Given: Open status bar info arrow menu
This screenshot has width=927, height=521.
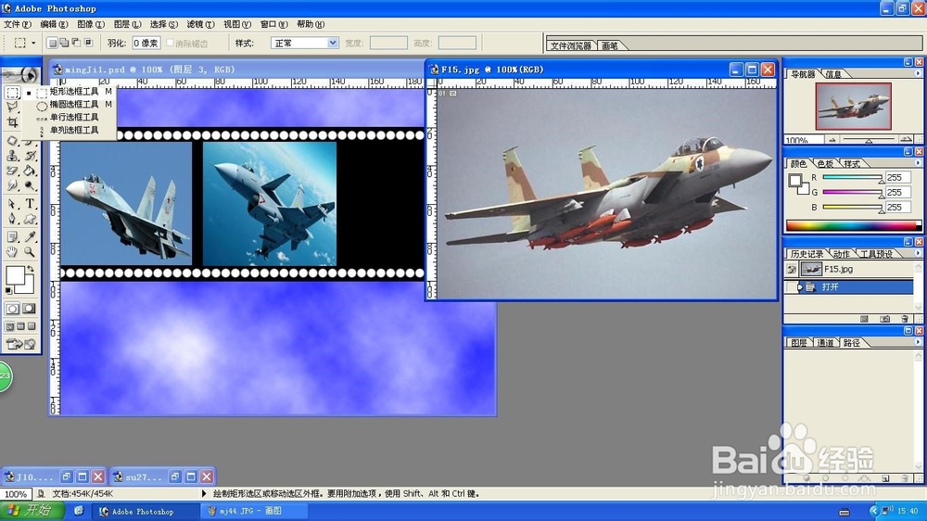Looking at the screenshot, I should click(204, 493).
